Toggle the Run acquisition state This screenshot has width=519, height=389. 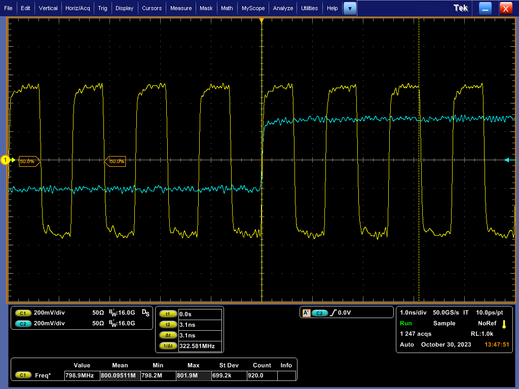coord(404,323)
